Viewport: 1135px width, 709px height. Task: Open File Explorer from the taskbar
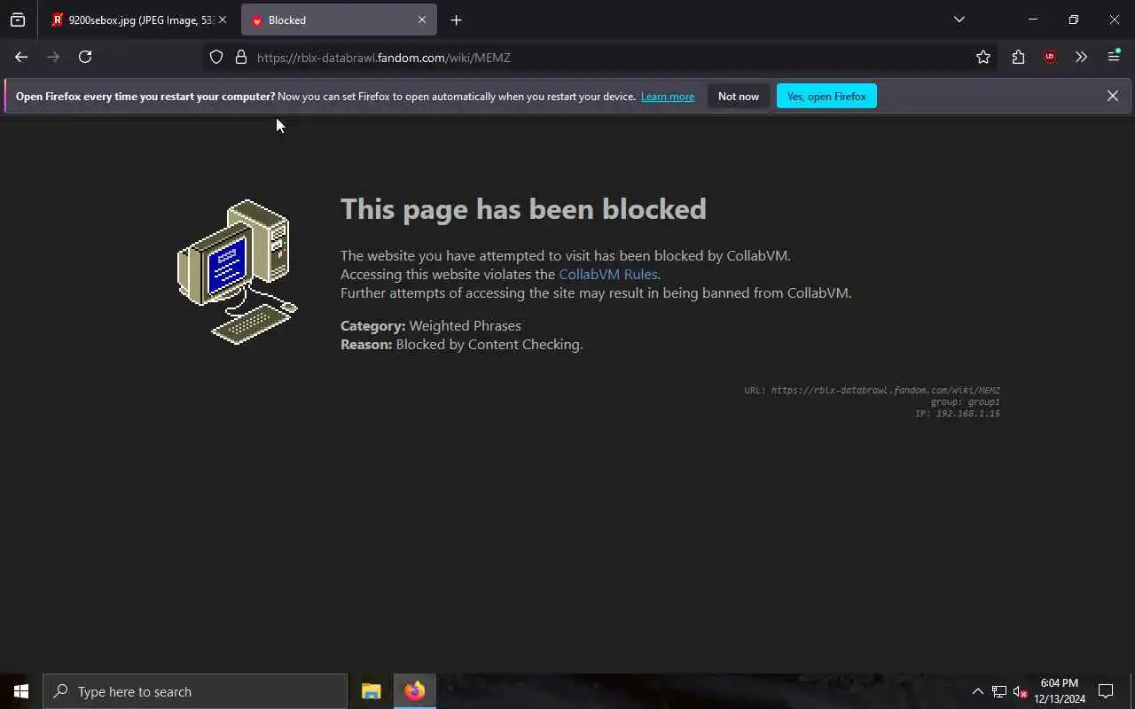(372, 691)
